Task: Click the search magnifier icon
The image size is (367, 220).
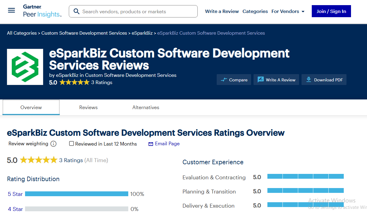Action: click(x=77, y=11)
